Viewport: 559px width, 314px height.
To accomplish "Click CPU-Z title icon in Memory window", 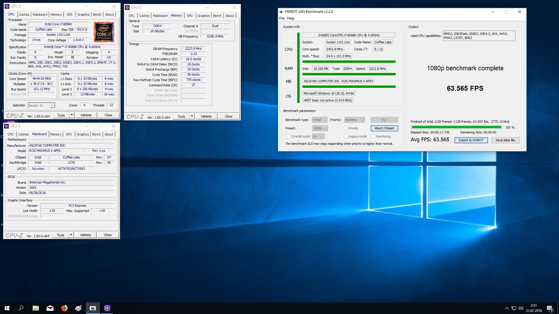I will click(127, 8).
